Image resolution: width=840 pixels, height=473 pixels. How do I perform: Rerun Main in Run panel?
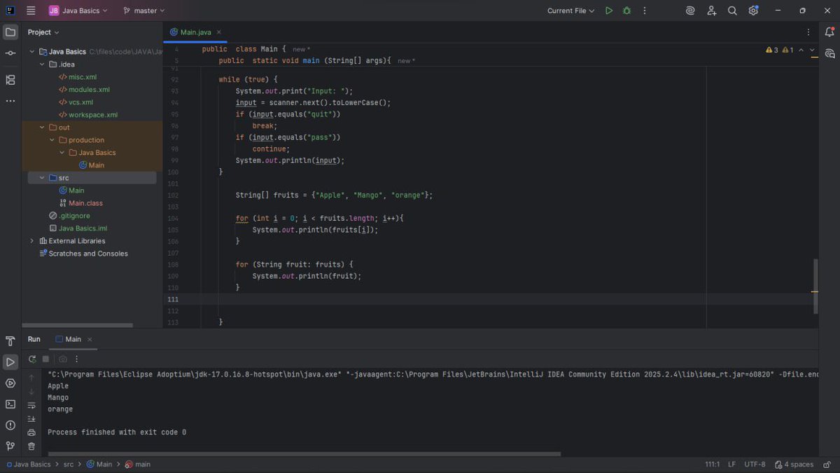click(x=31, y=359)
